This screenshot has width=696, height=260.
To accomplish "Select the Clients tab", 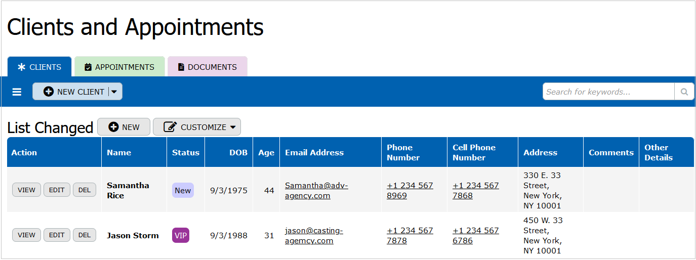I will point(39,67).
